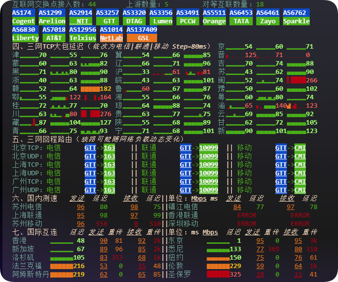Screen dimensions: 338x282
Task: Click CMI link in 北京UDP 移动 route
Action: pos(300,156)
